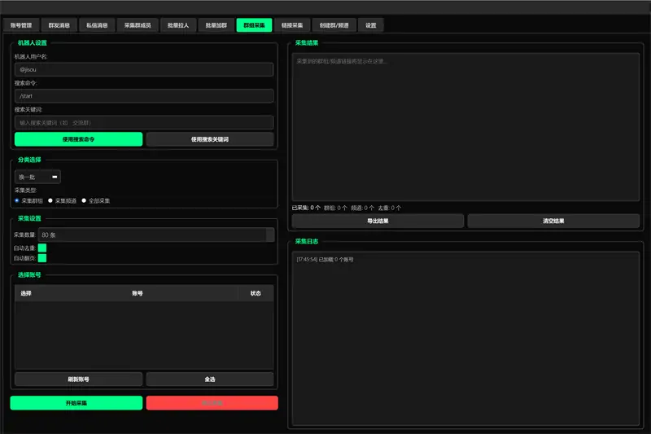Viewport: 651px width, 434px height.
Task: Choose the 全部采集 radio option
Action: (x=84, y=200)
